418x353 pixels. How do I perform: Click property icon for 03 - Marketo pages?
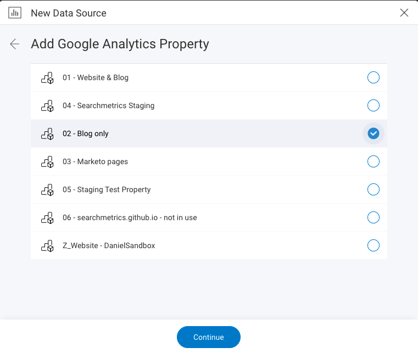pos(47,162)
